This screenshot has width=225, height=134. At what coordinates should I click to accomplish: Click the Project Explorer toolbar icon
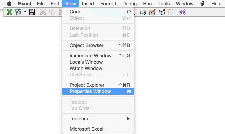(x=143, y=12)
